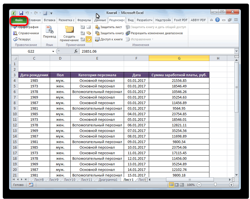Click the Дата рождения header cell

[x=34, y=75]
